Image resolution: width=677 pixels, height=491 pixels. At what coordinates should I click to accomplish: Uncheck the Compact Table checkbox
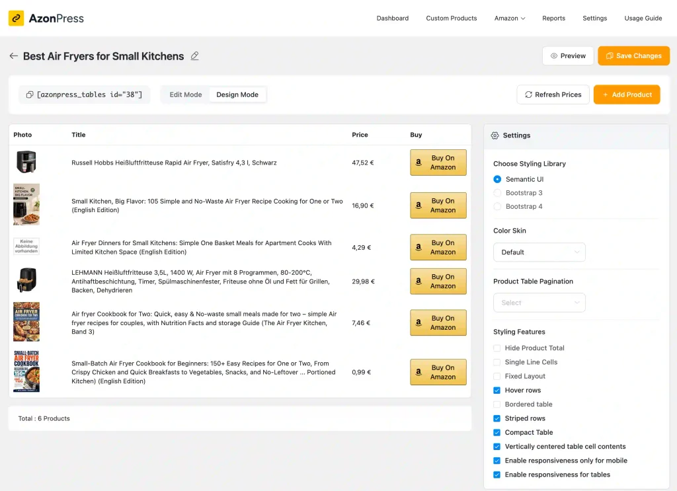tap(497, 432)
